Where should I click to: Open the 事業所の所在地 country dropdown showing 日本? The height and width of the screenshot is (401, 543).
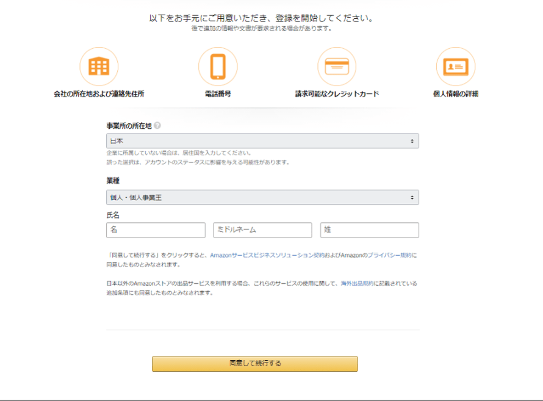pyautogui.click(x=262, y=141)
